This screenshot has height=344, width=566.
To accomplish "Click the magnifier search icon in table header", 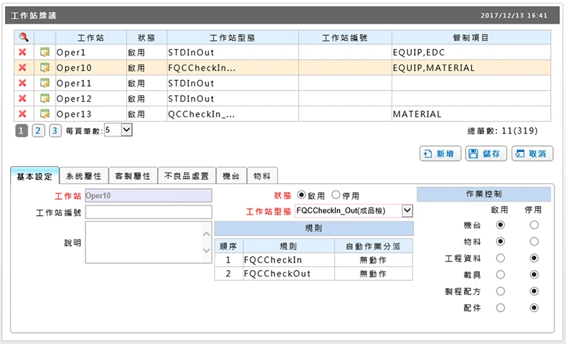I will click(24, 37).
